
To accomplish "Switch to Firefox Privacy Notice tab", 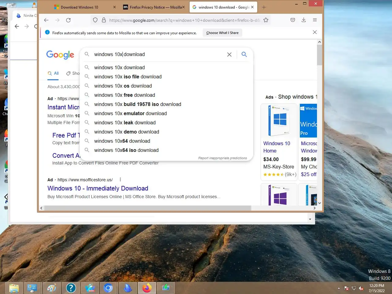I will tap(154, 7).
